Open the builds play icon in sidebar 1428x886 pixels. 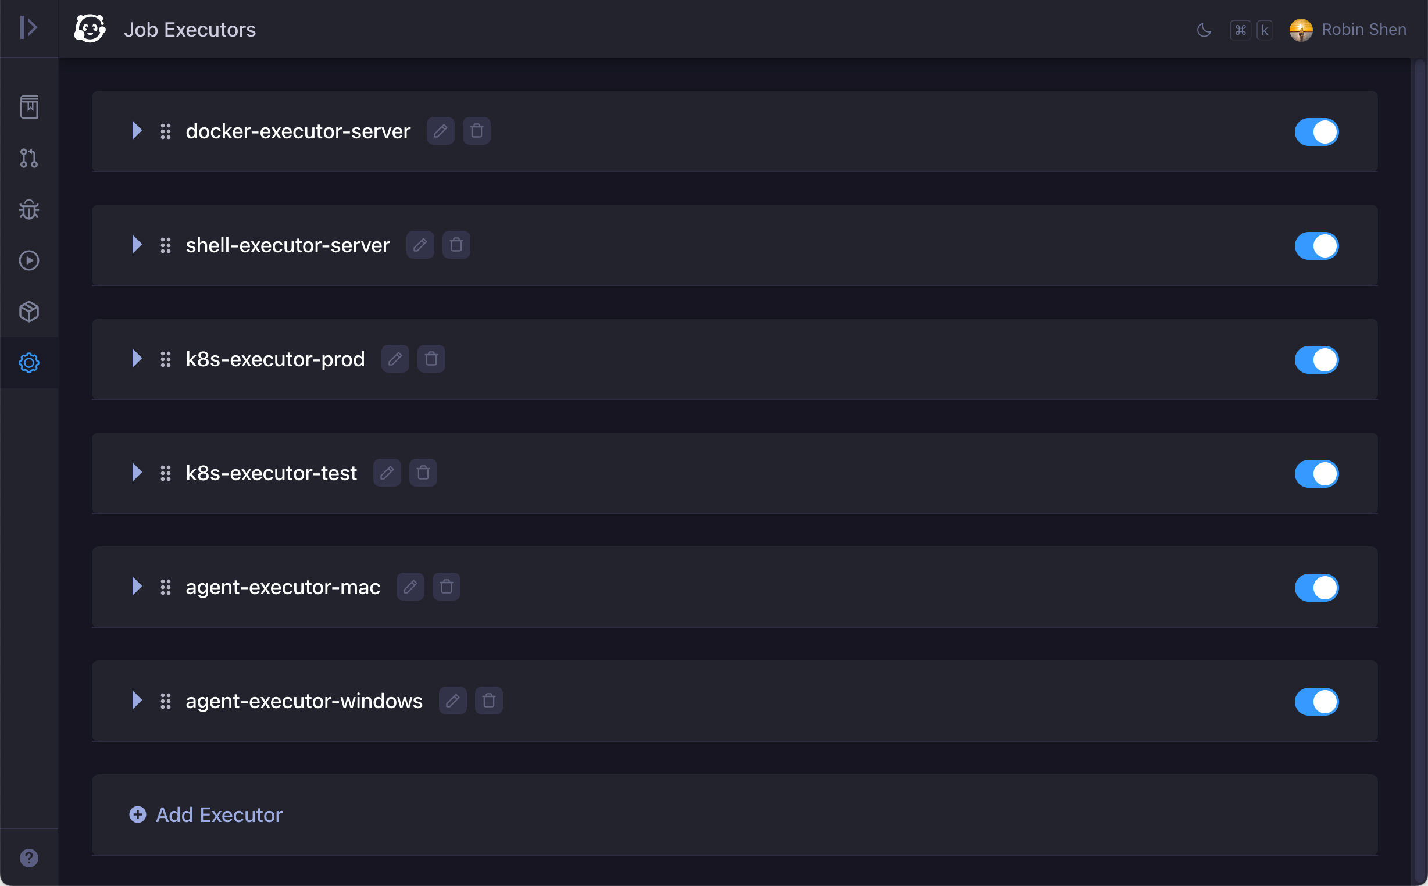[x=28, y=260]
